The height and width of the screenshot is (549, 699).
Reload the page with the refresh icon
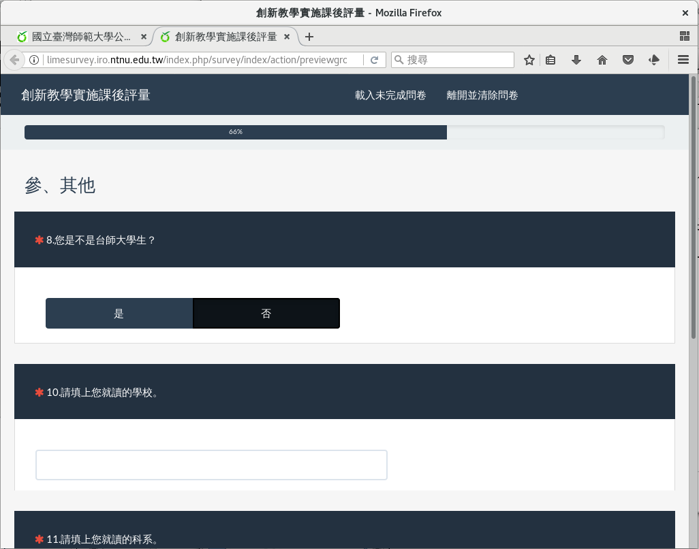(x=375, y=60)
